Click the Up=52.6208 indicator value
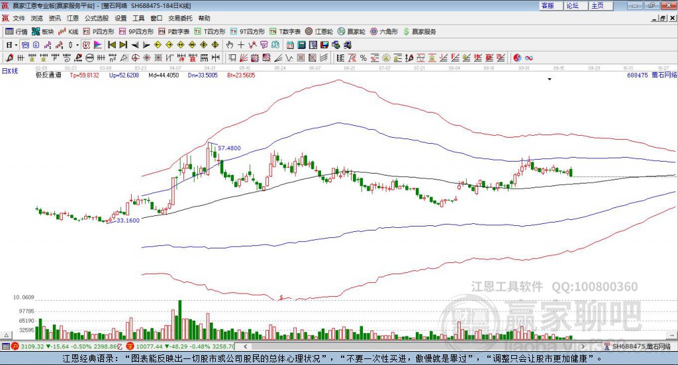The height and width of the screenshot is (365, 678). click(x=124, y=76)
